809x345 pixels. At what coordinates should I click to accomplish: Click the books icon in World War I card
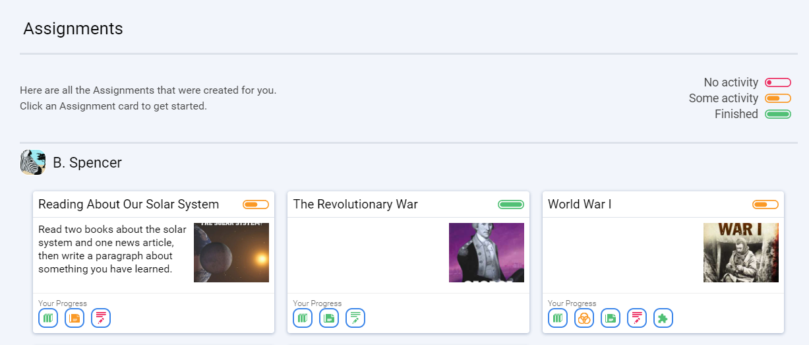point(558,318)
